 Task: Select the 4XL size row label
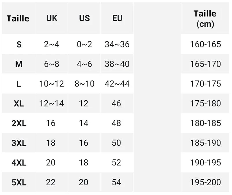[x=19, y=163]
